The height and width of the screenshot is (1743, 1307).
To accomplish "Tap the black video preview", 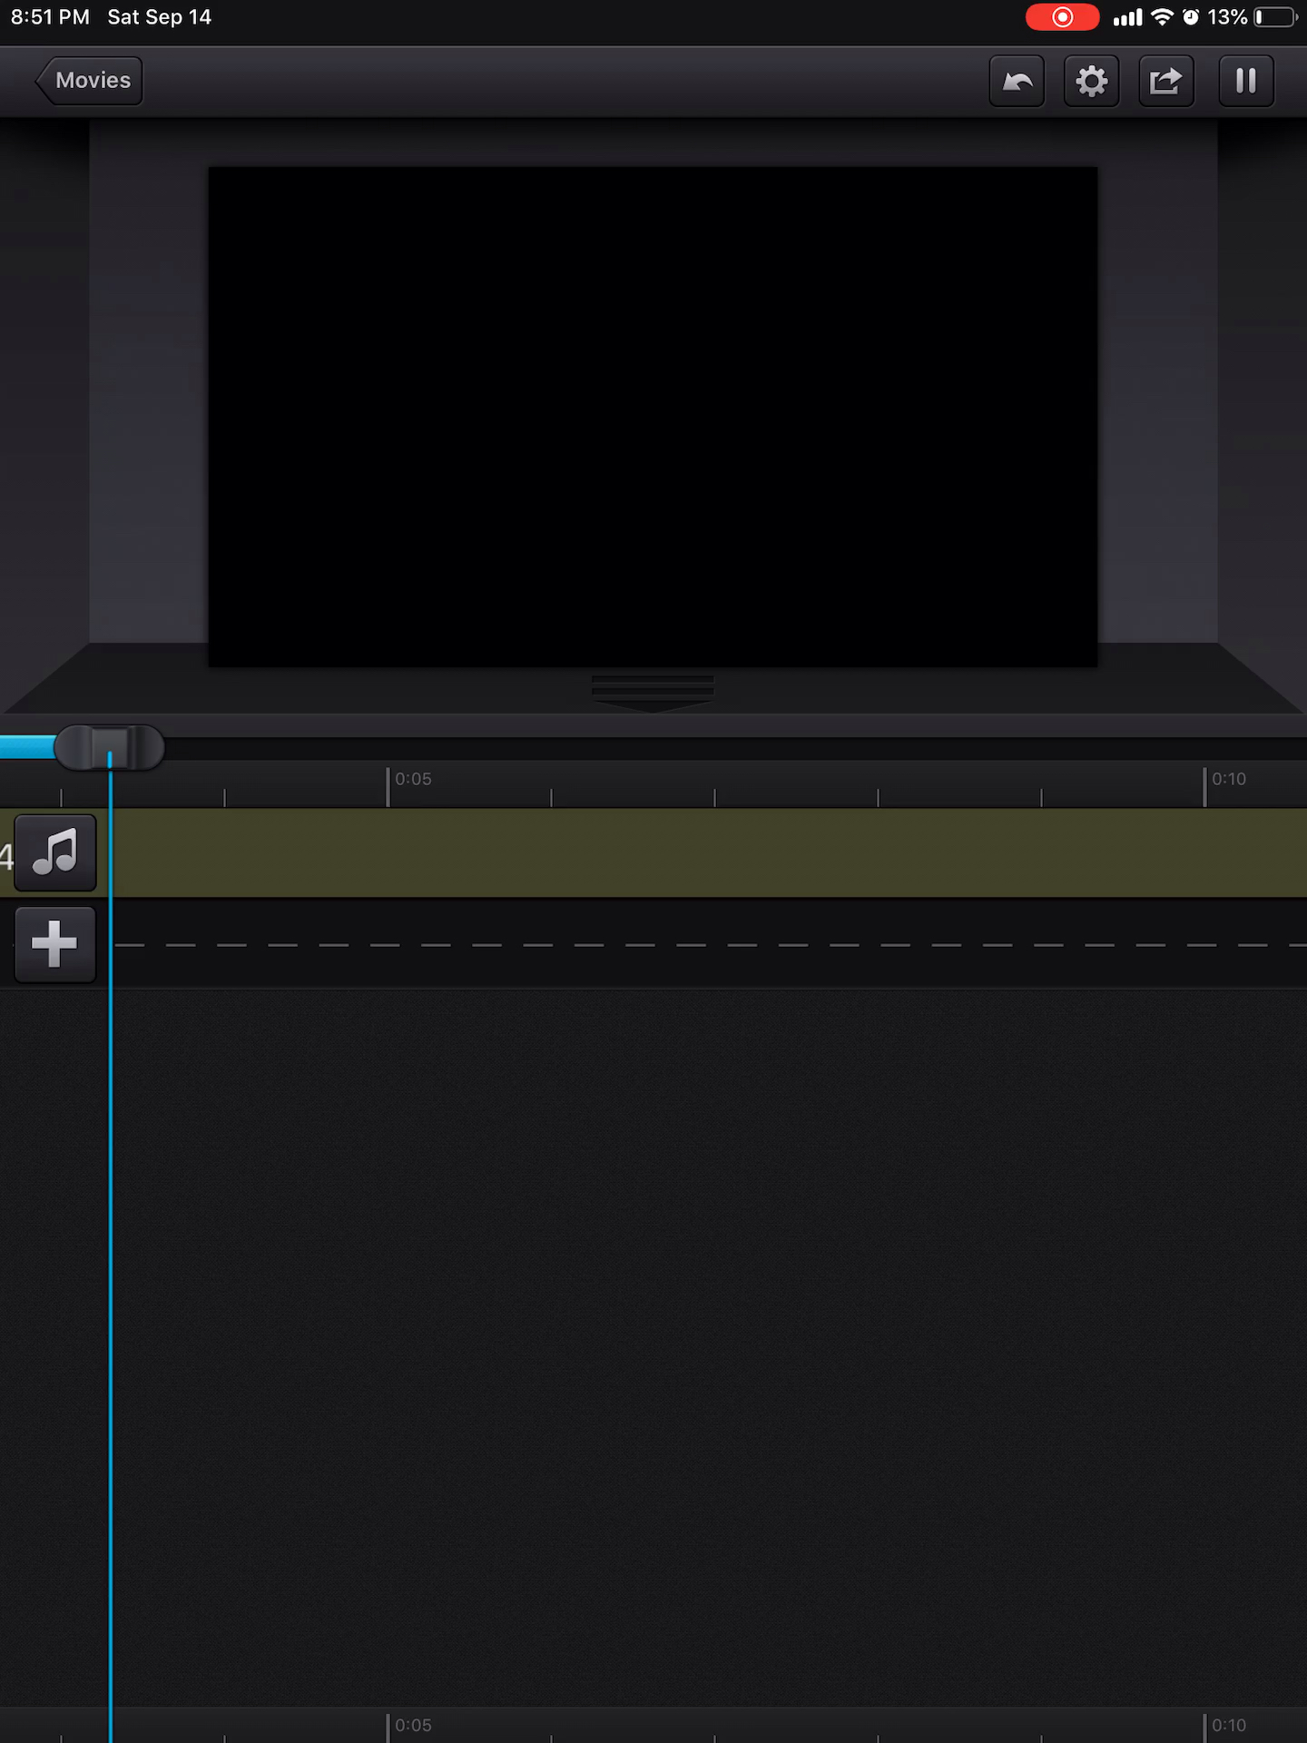I will (653, 417).
